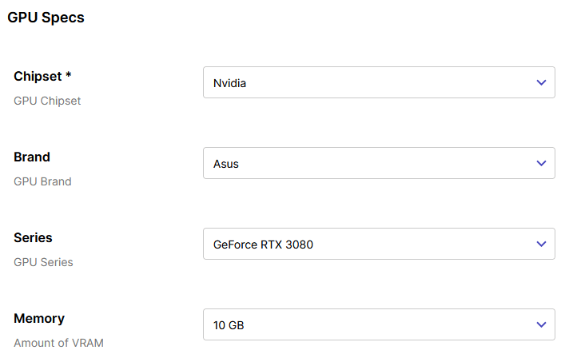This screenshot has height=362, width=573.
Task: Click the GPU Series description text
Action: coord(43,262)
